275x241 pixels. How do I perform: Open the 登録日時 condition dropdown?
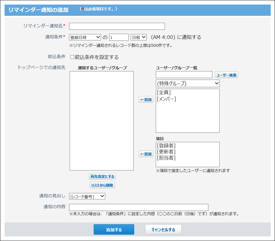click(x=85, y=37)
